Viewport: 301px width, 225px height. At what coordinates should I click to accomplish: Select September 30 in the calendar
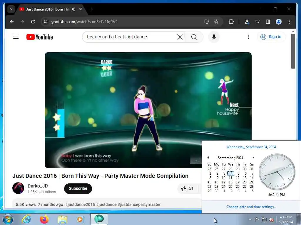click(217, 191)
